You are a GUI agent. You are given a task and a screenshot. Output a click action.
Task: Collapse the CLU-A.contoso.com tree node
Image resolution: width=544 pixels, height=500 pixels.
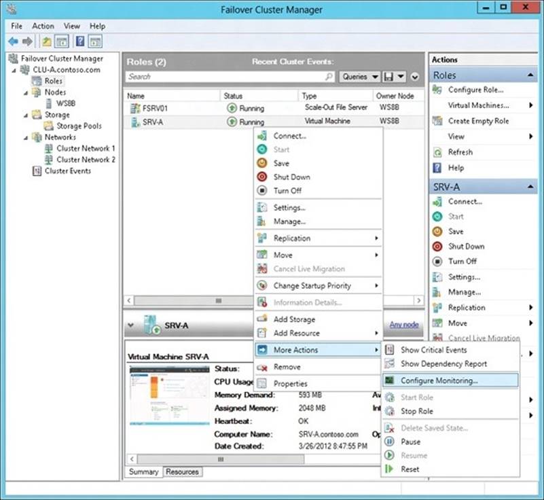point(14,71)
